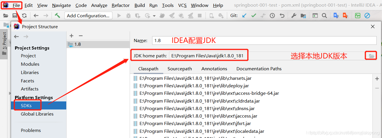Switch to the Documentation Paths tab

point(259,69)
